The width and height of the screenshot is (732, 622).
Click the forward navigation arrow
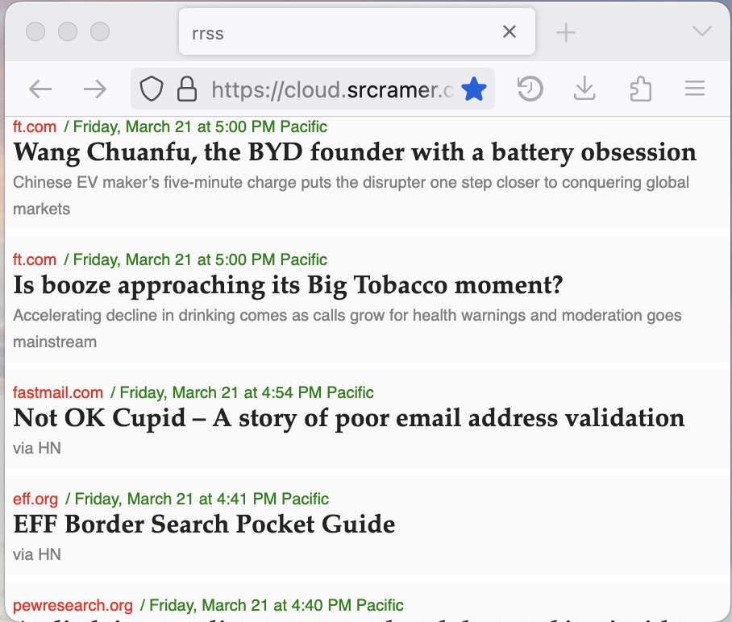pyautogui.click(x=94, y=89)
